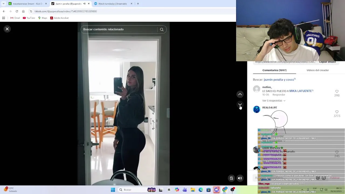Close the Streamable browser tab
The image size is (345, 194).
(132, 4)
